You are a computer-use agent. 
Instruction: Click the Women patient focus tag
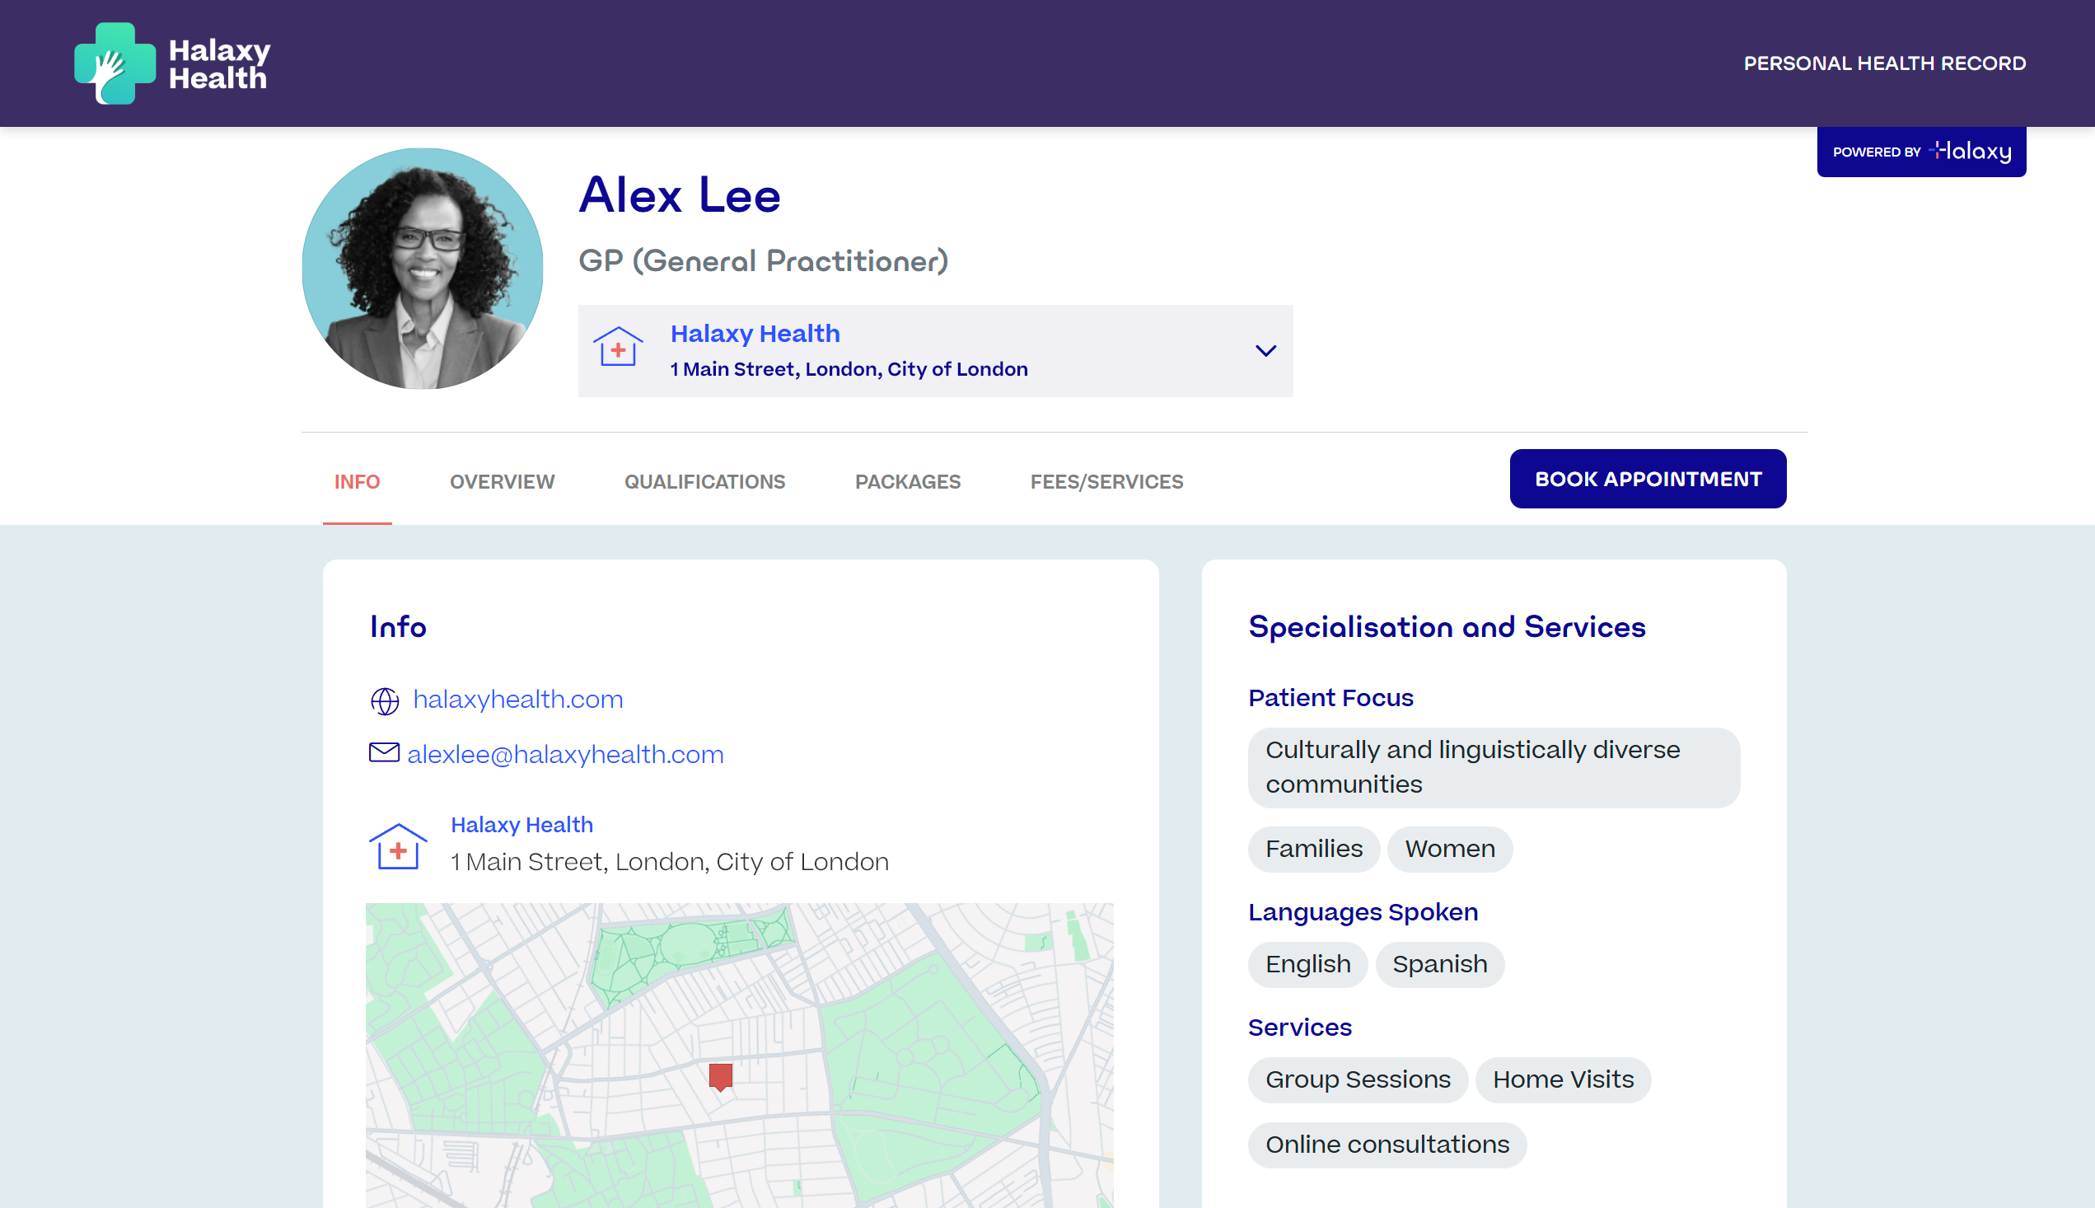pos(1450,850)
